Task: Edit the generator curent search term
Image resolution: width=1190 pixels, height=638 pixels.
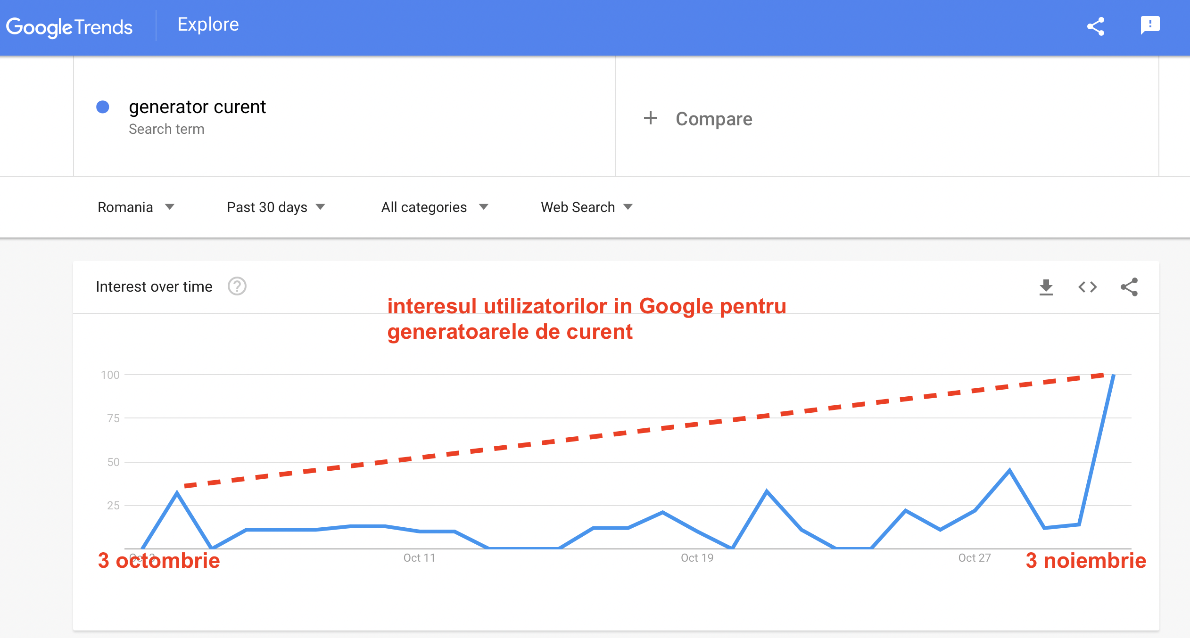Action: coord(197,107)
